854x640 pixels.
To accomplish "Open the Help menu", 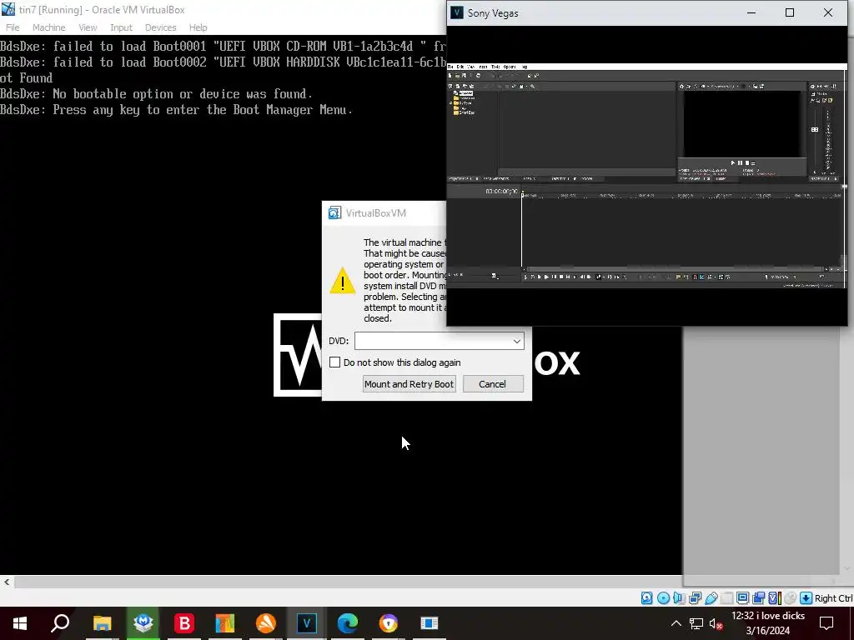I will (x=198, y=27).
